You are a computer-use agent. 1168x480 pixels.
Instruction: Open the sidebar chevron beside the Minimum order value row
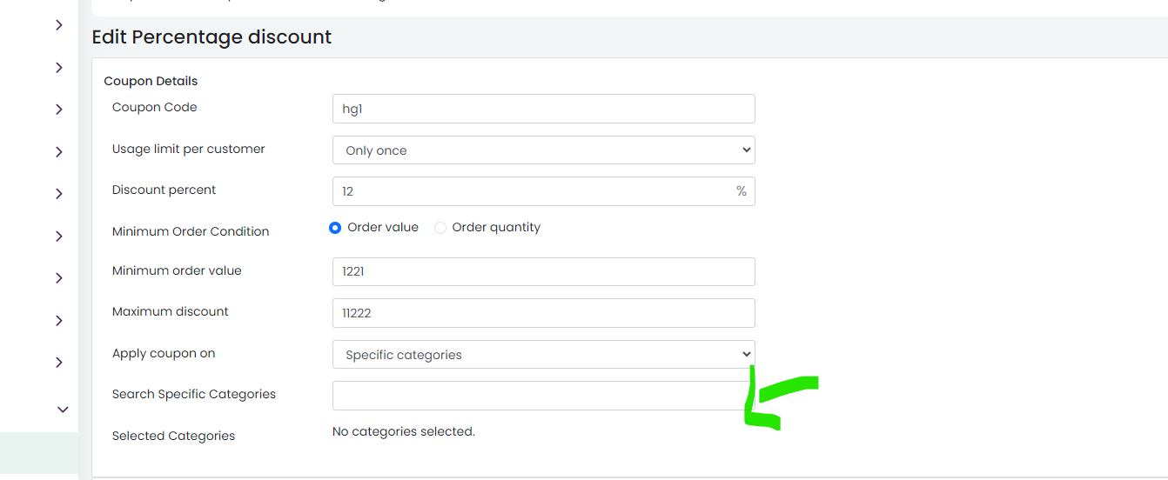point(59,278)
